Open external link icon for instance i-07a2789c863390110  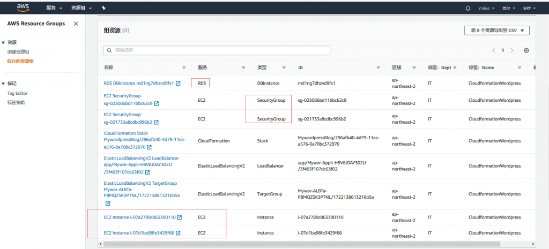click(x=179, y=217)
